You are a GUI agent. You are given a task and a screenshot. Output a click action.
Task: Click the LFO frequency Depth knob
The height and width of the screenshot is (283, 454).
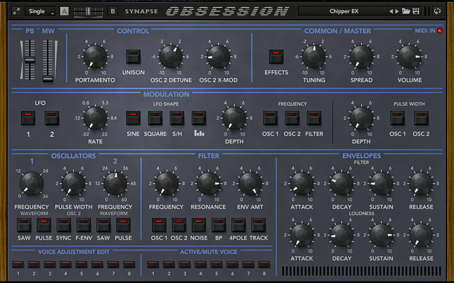(x=234, y=118)
